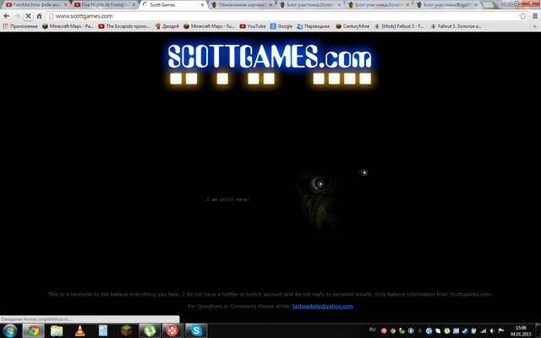The image size is (541, 338).
Task: Click the SCOTTGAMES.com logo
Action: click(x=270, y=56)
